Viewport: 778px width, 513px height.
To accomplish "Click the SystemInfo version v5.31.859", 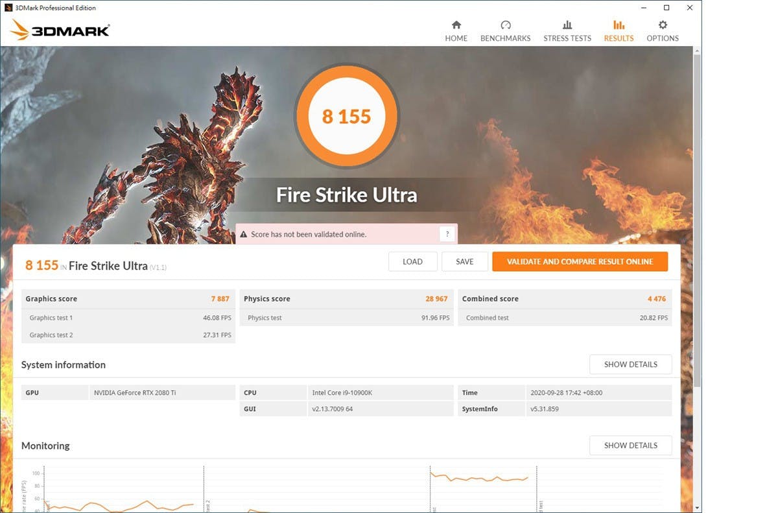I will (x=545, y=409).
